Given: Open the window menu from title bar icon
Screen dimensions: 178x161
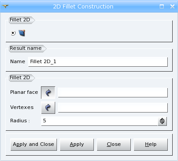Looking at the screenshot, I should point(5,6).
